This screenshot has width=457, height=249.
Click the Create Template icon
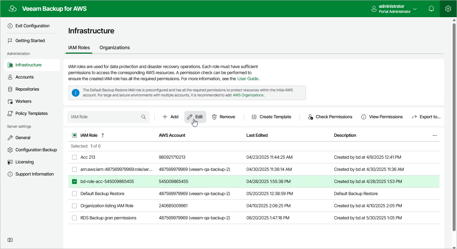[254, 117]
